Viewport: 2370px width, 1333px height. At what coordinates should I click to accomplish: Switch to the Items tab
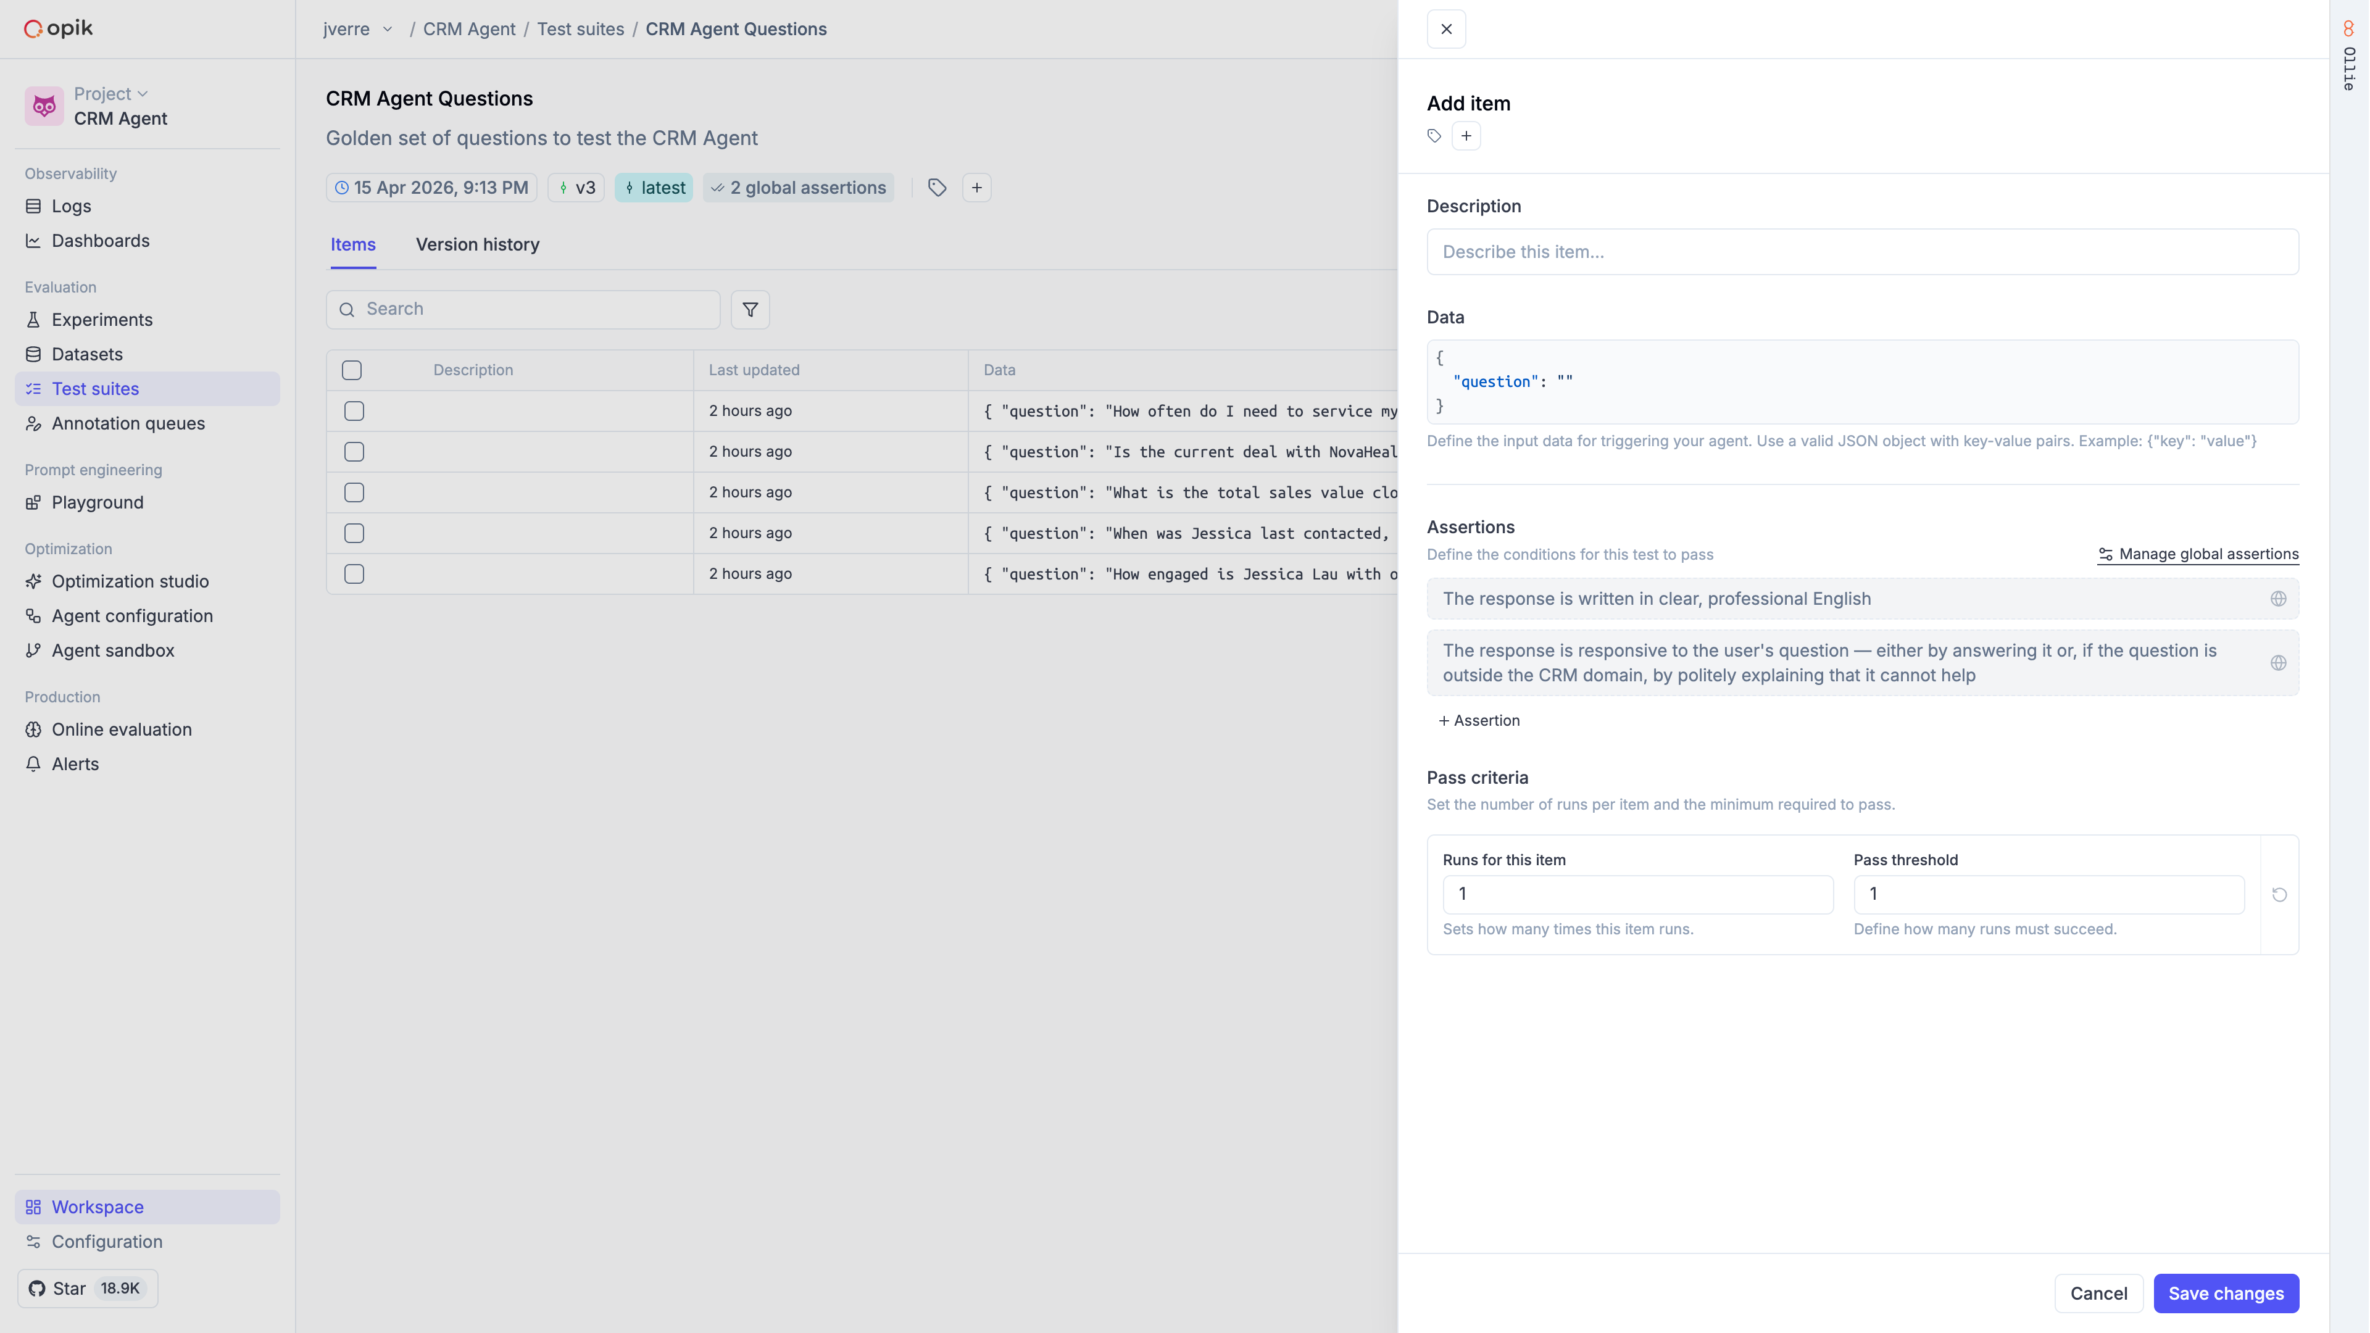point(351,245)
